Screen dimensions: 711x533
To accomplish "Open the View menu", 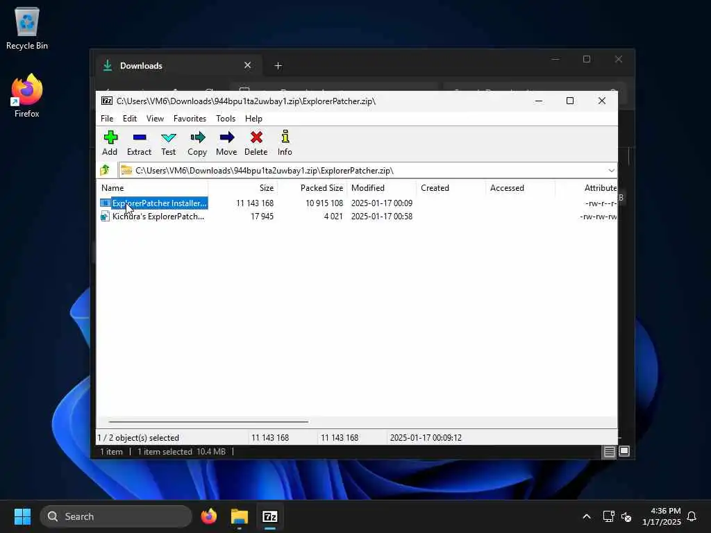I will [155, 118].
